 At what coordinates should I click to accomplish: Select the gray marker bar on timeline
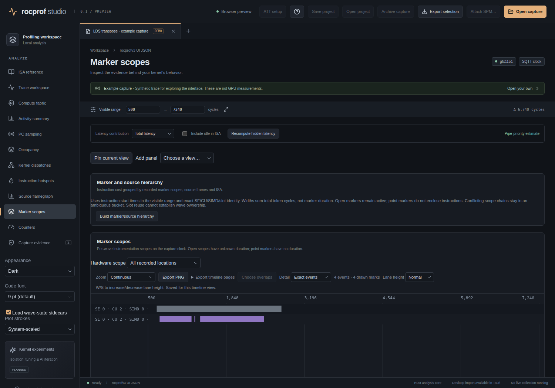[x=219, y=309]
